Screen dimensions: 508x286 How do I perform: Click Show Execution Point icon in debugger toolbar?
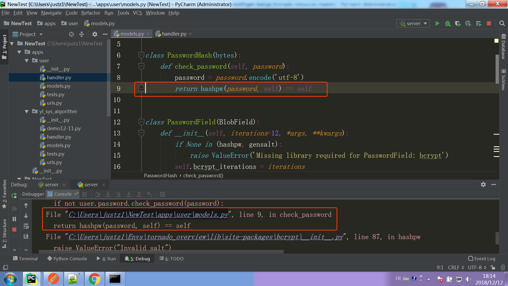point(84,194)
